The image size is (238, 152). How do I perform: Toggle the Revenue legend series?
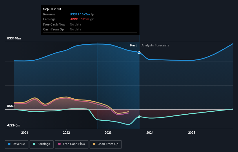[17, 144]
